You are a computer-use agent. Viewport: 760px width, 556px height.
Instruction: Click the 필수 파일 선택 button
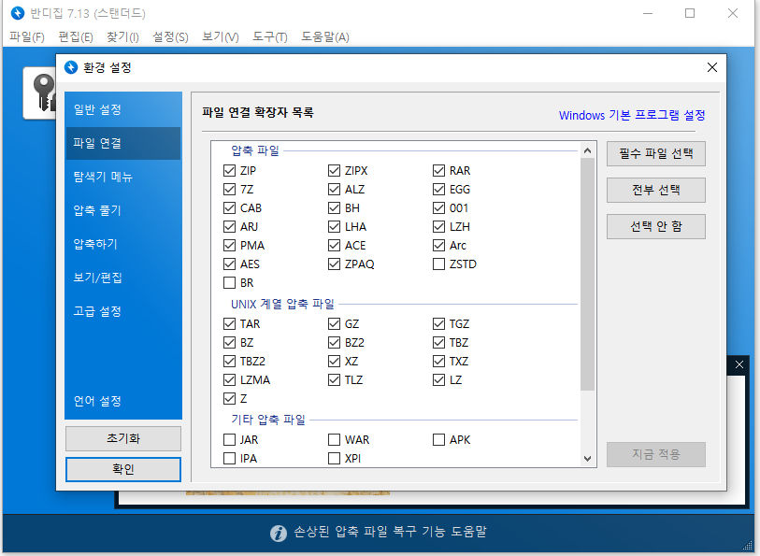(656, 154)
